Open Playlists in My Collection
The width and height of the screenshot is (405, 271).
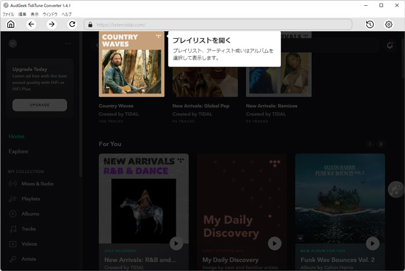point(31,199)
